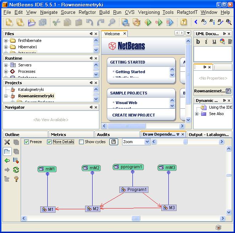Open the Refactor menu

point(87,12)
